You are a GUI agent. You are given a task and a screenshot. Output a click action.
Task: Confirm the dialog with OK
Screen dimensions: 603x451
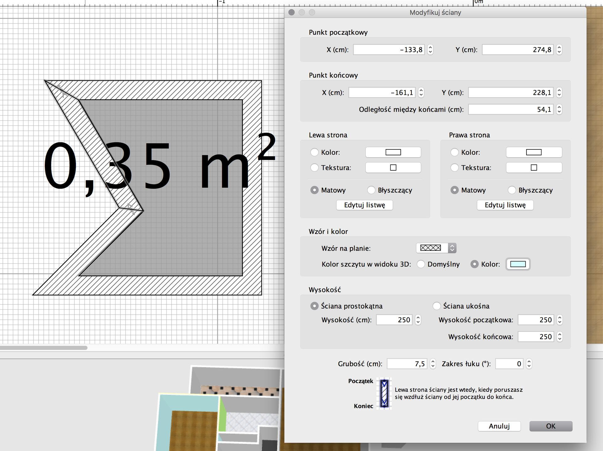point(551,426)
